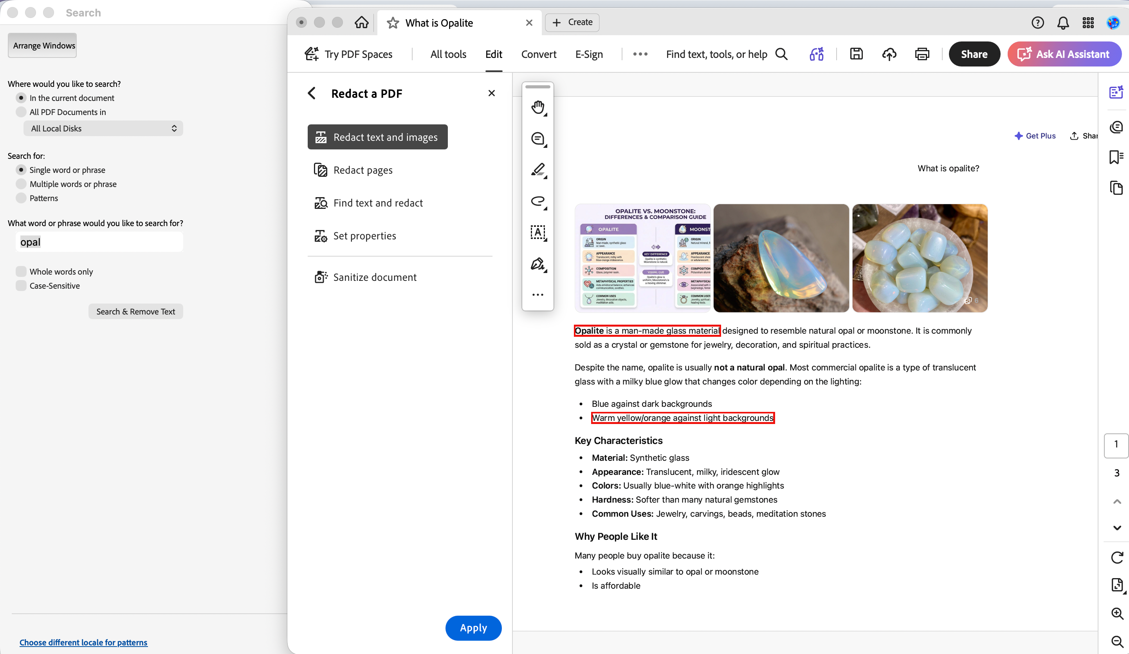Open the Convert tab

(539, 54)
